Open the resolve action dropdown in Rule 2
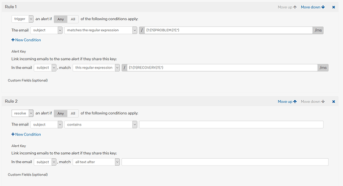 click(x=22, y=113)
